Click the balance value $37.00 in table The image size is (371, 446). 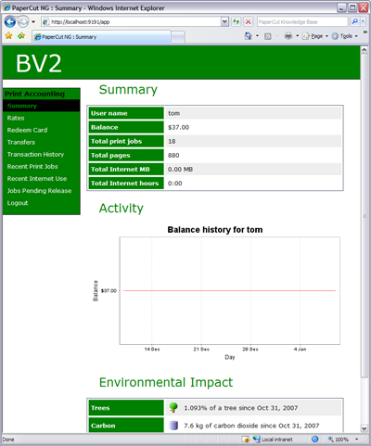(x=178, y=127)
